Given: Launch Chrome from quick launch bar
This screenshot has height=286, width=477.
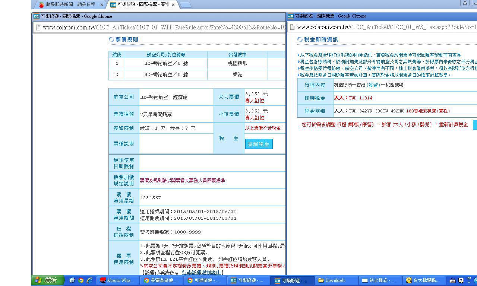Looking at the screenshot, I should [81, 280].
